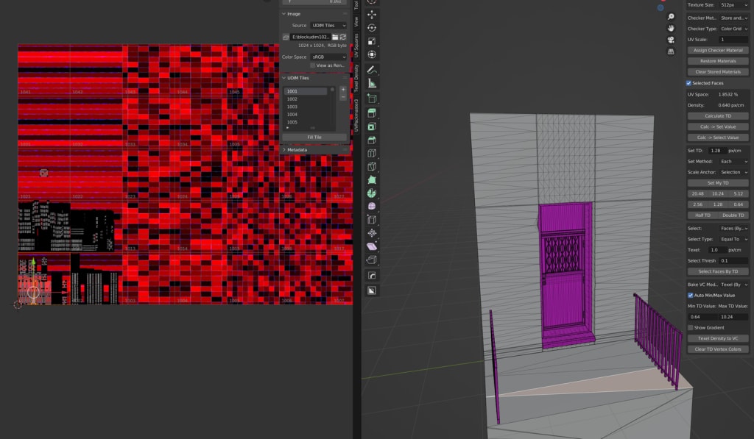Click the zoom magnifier viewport gizmo
Screen dimensions: 754x439
tap(671, 17)
